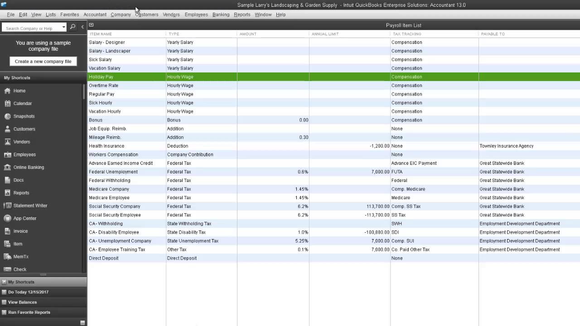Open the Lists menu
Viewport: 580px width, 326px height.
pos(51,14)
